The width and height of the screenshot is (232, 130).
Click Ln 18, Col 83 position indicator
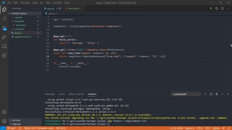177,128
